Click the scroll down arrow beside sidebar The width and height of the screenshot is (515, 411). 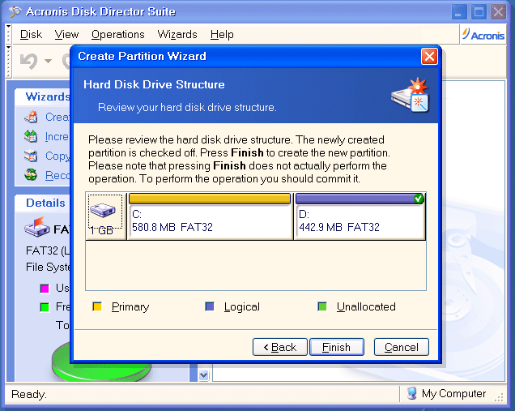point(203,375)
